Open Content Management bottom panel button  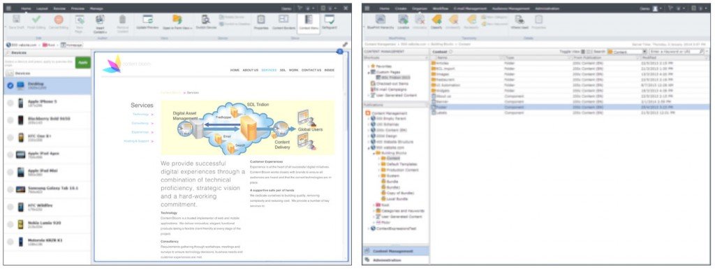point(396,251)
